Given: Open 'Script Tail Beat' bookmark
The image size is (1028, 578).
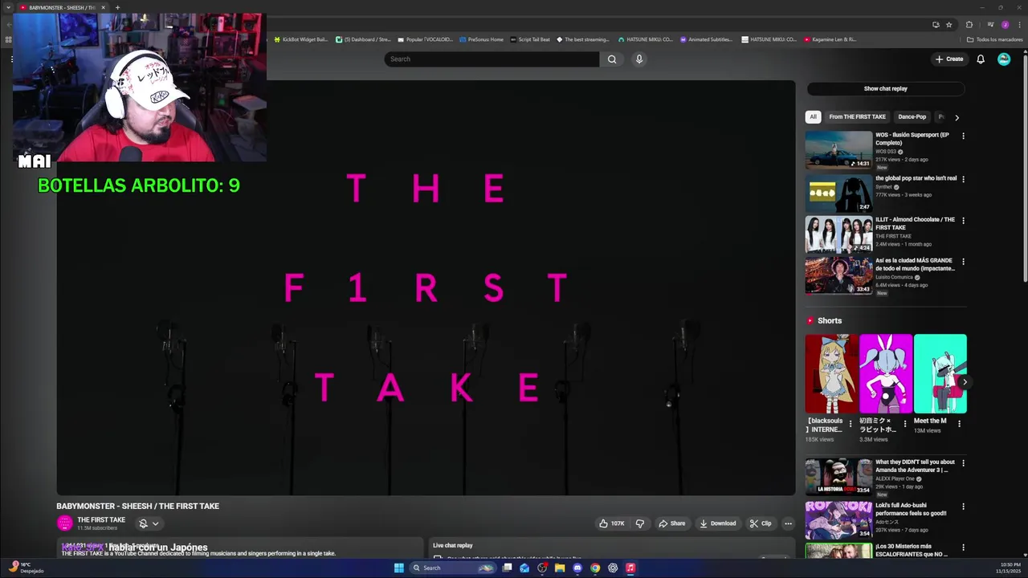Looking at the screenshot, I should click(x=530, y=39).
